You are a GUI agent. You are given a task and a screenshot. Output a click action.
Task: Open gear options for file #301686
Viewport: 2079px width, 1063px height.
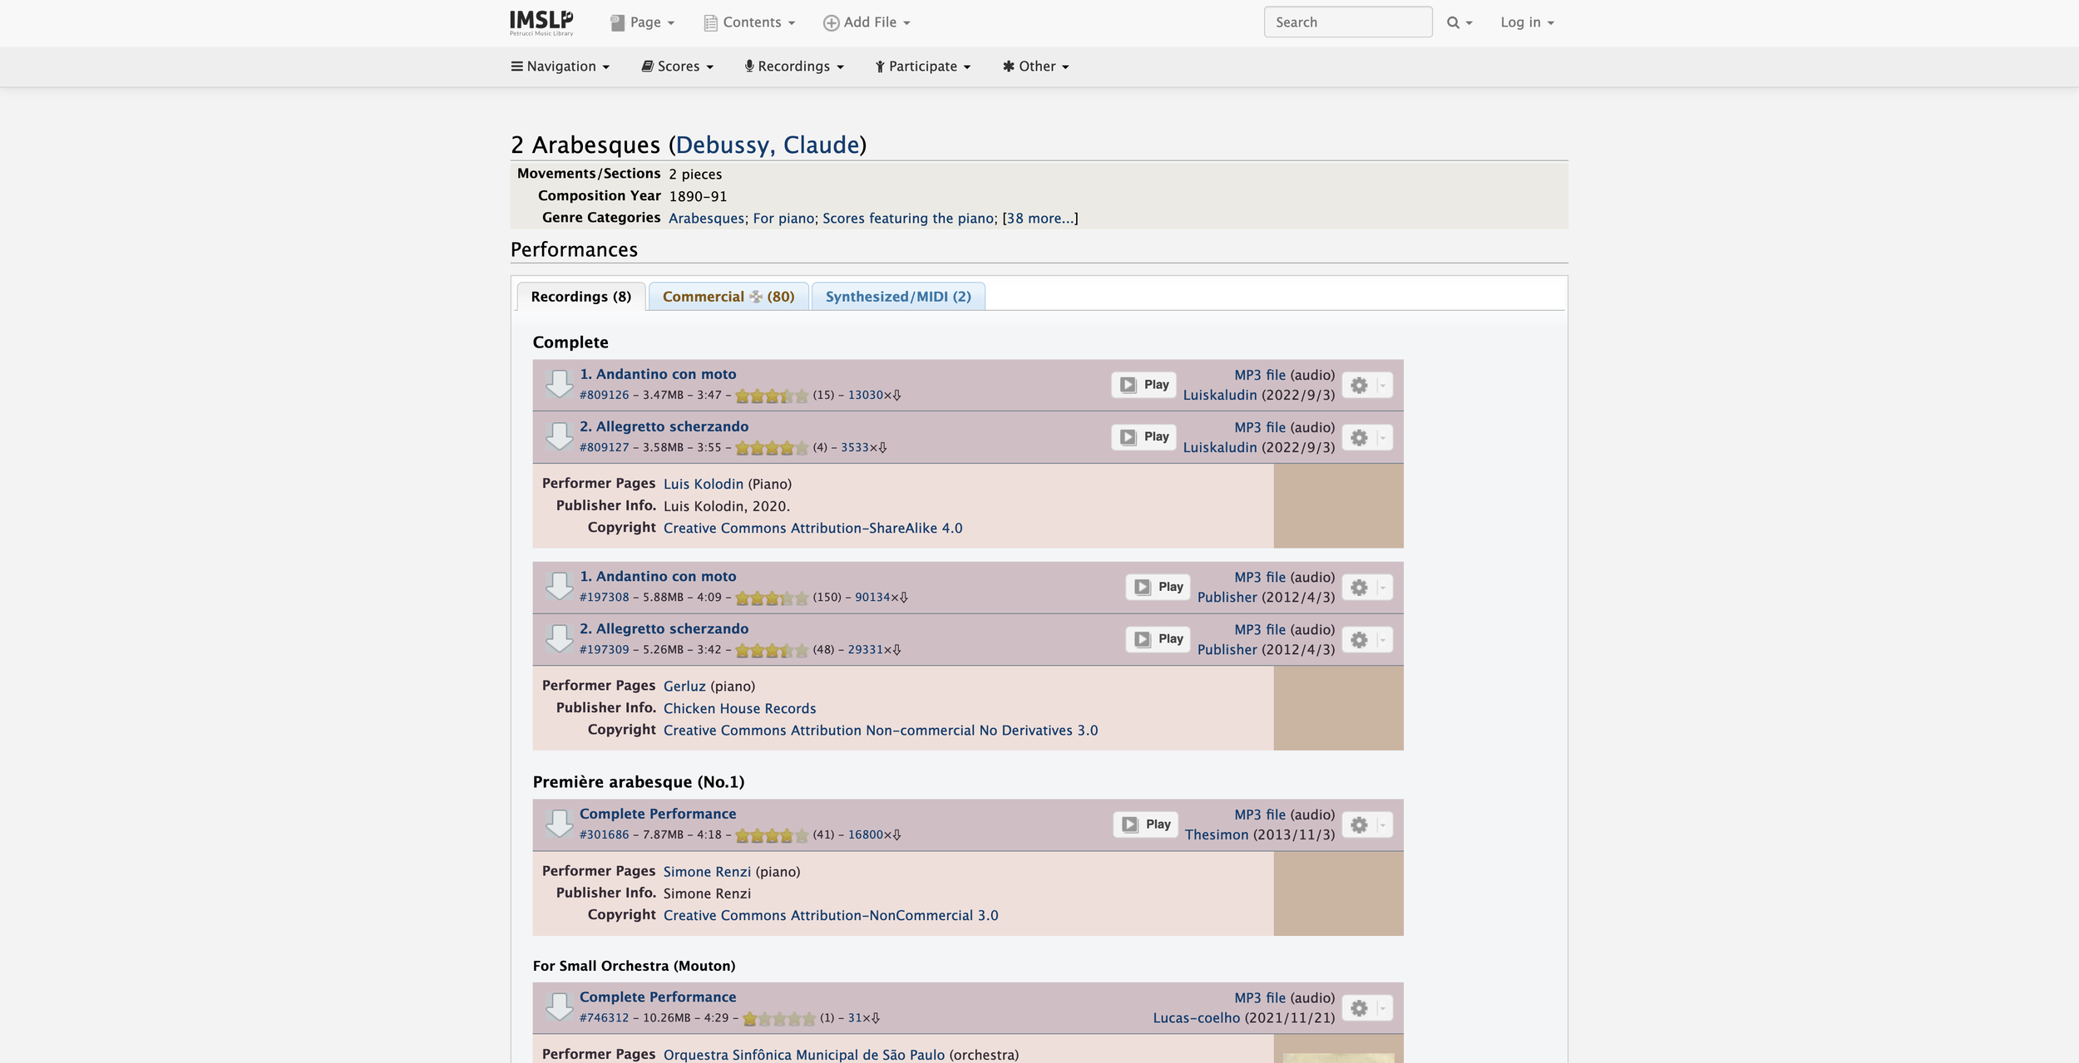1366,824
